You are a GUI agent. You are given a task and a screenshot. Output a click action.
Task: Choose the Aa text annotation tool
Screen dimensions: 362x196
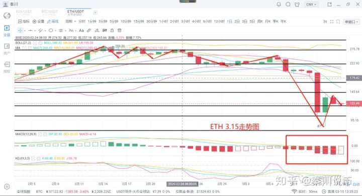pos(81,30)
